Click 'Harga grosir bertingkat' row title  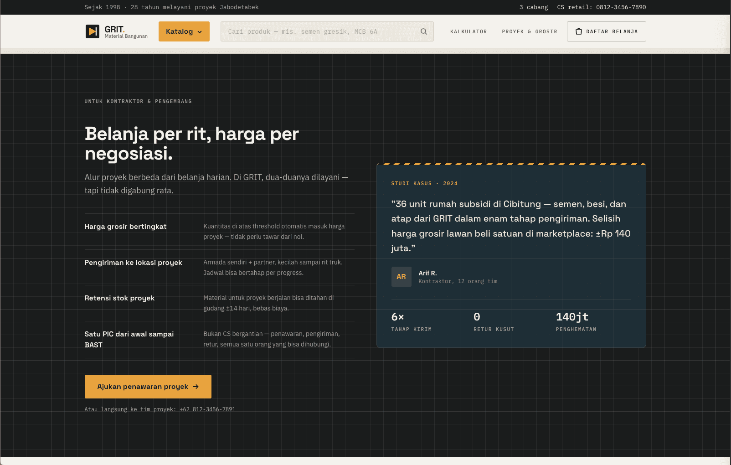(x=125, y=227)
